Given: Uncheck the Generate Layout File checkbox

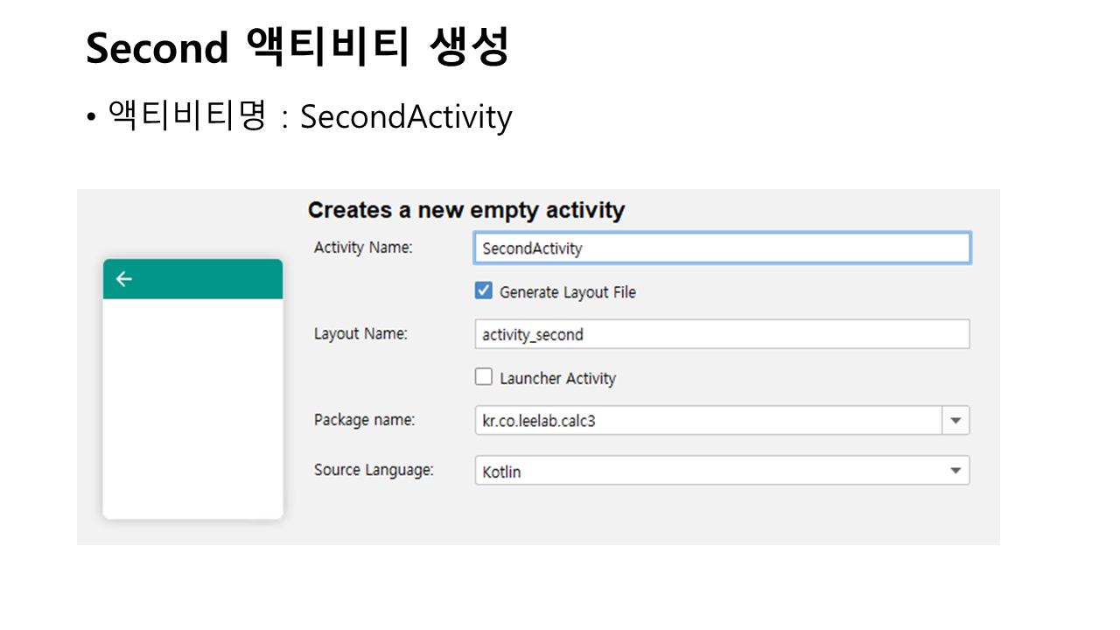Looking at the screenshot, I should (483, 291).
